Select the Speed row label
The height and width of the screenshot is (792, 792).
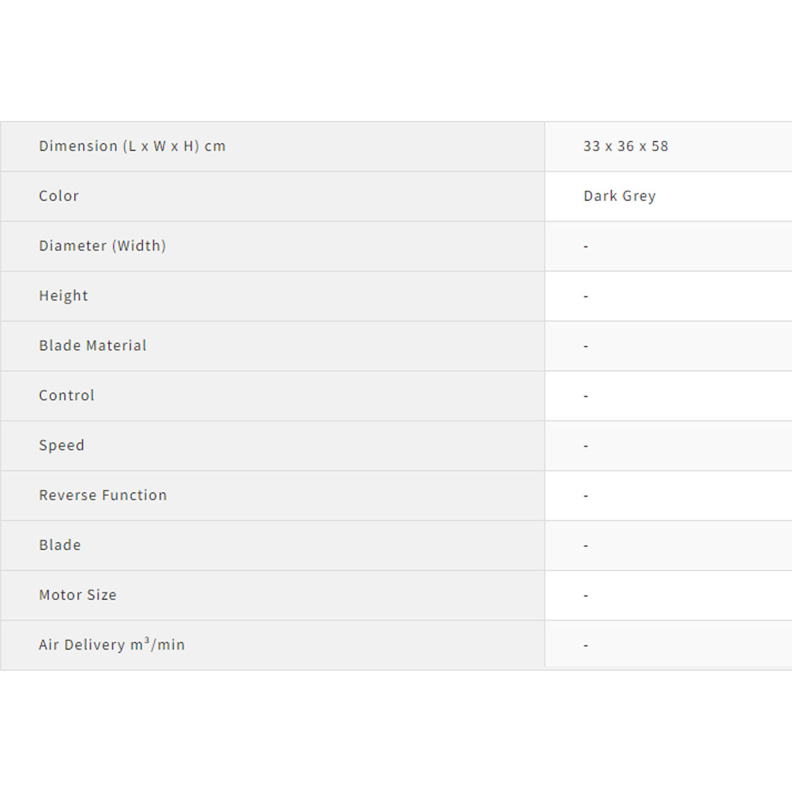(x=62, y=445)
